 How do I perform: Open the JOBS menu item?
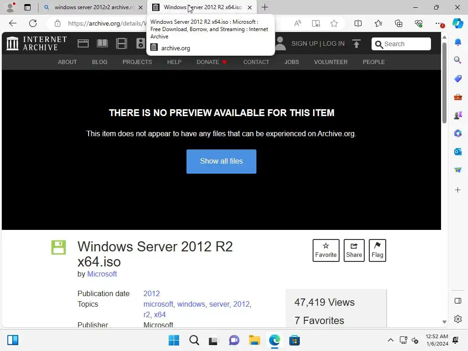click(x=292, y=62)
